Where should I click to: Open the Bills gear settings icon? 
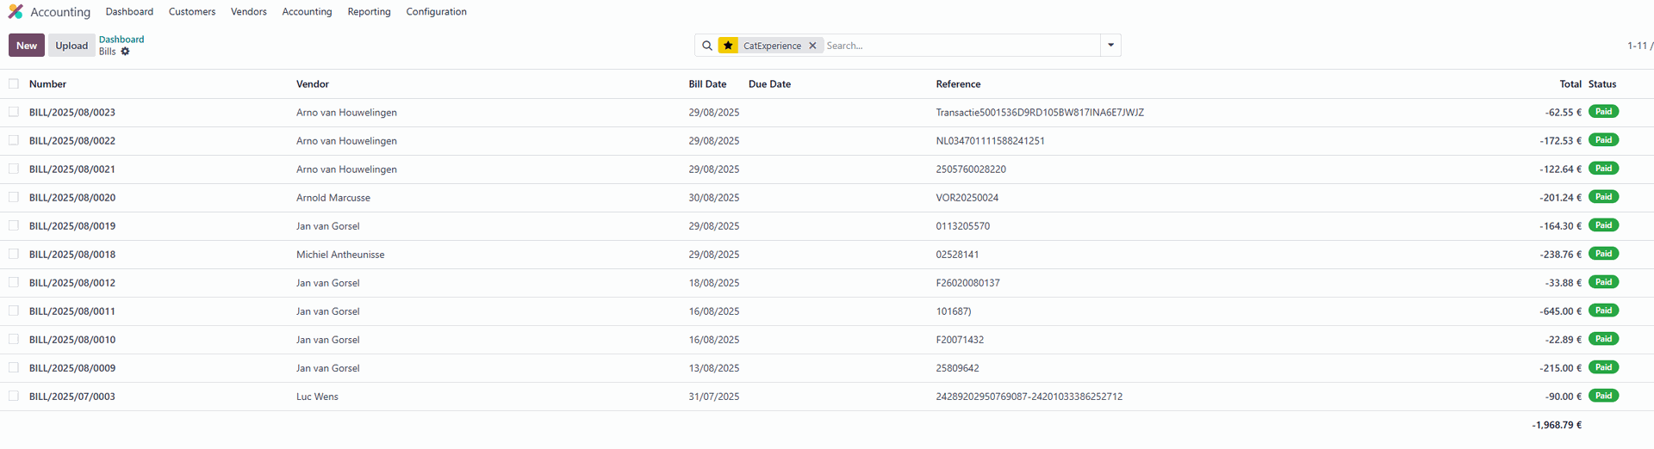pyautogui.click(x=125, y=52)
